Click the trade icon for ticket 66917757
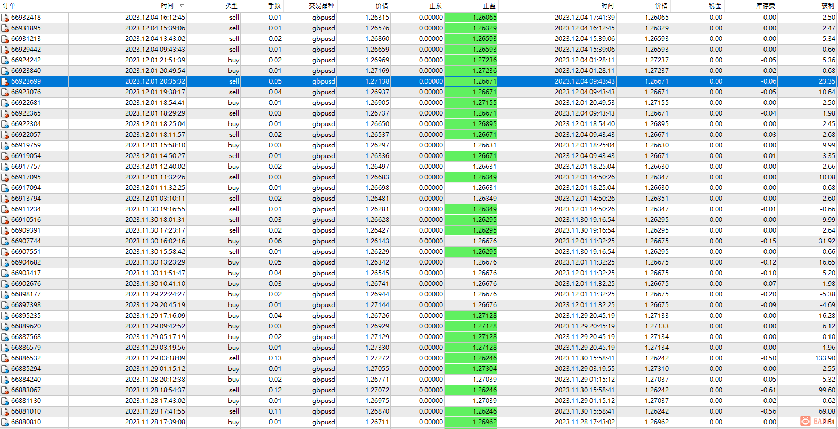The width and height of the screenshot is (838, 429). point(5,167)
